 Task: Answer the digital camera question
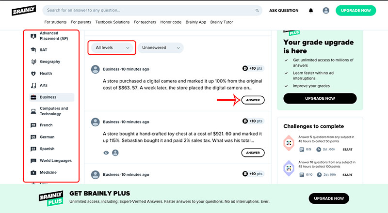pos(253,100)
